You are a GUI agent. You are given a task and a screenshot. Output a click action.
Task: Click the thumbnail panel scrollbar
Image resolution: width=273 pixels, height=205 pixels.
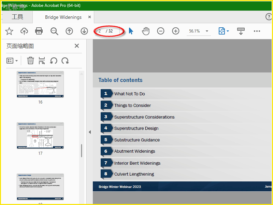coord(81,151)
